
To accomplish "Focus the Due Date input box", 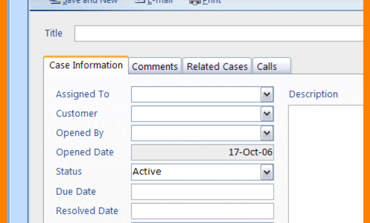I will [x=203, y=192].
